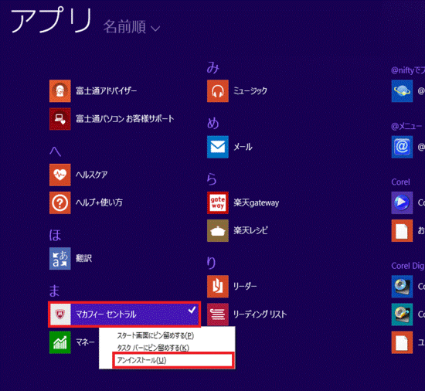Screen dimensions: 425x391
Task: Open the 翻訳 translation app icon
Action: [x=60, y=259]
